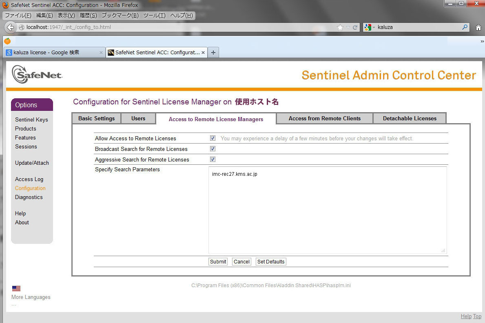Screen dimensions: 485x323
Task: Uncheck Allow Access to Remote Licenses
Action: (213, 138)
